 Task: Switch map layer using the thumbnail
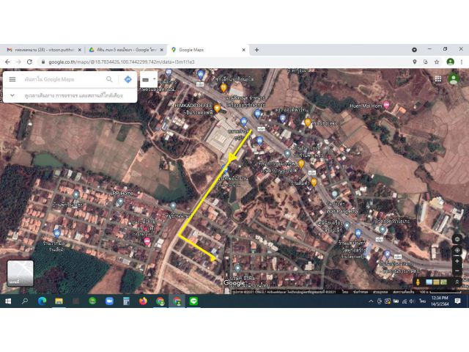tap(20, 274)
